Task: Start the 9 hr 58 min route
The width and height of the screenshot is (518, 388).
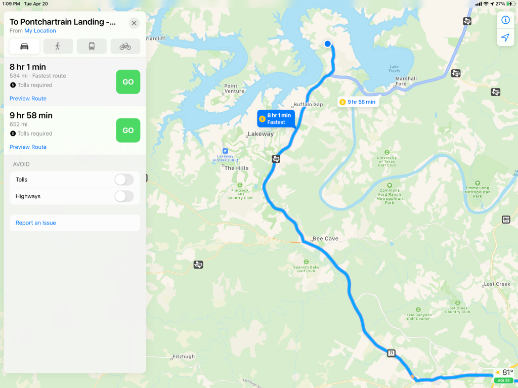Action: [128, 131]
